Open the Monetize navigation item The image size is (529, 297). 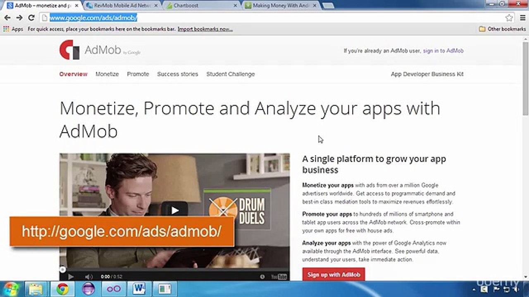tap(107, 74)
